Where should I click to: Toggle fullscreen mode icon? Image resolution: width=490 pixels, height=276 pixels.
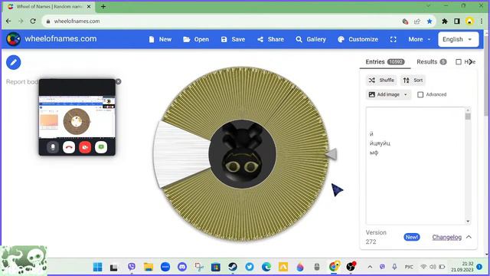tap(393, 39)
